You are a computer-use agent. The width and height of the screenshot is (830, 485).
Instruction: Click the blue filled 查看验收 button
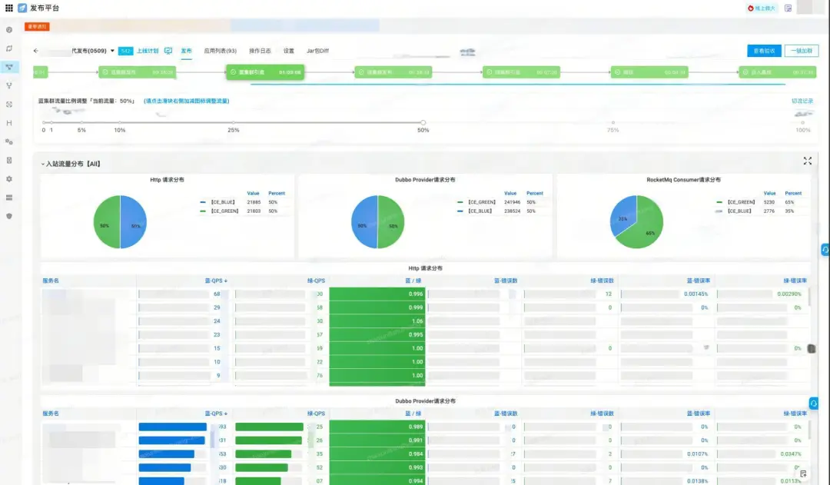[x=764, y=51]
